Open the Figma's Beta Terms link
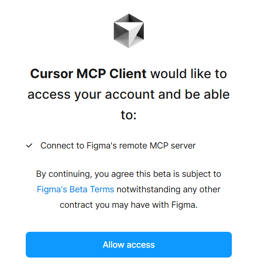The width and height of the screenshot is (258, 273). (76, 189)
